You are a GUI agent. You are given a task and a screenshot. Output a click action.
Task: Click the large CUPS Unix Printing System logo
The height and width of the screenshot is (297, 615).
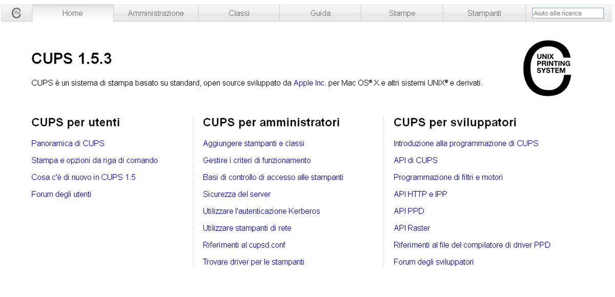(547, 68)
